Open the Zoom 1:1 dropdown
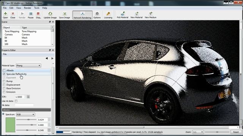The height and width of the screenshot is (136, 243). click(x=198, y=132)
